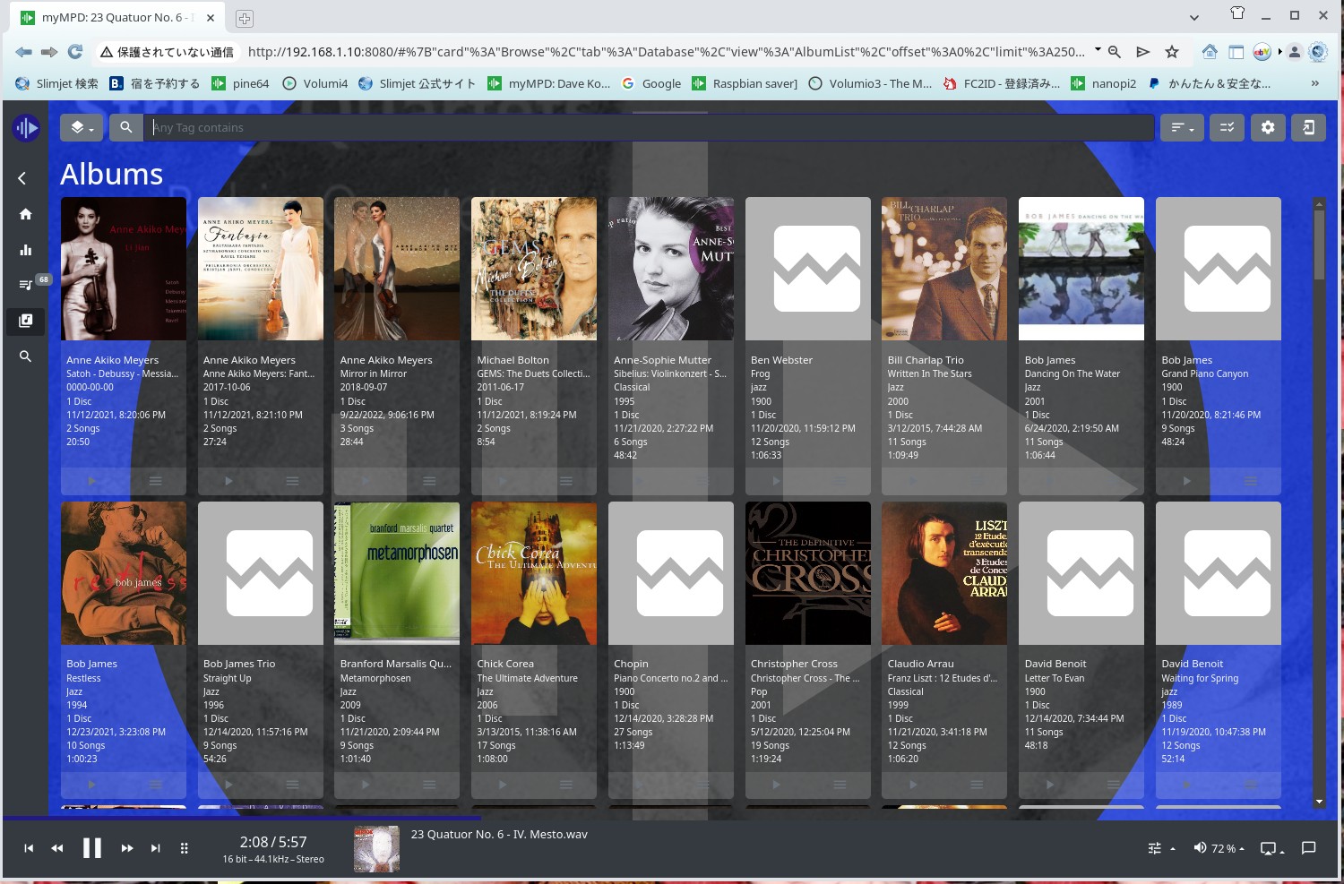
Task: Open the 72 % volume dropdown
Action: pos(1219,848)
